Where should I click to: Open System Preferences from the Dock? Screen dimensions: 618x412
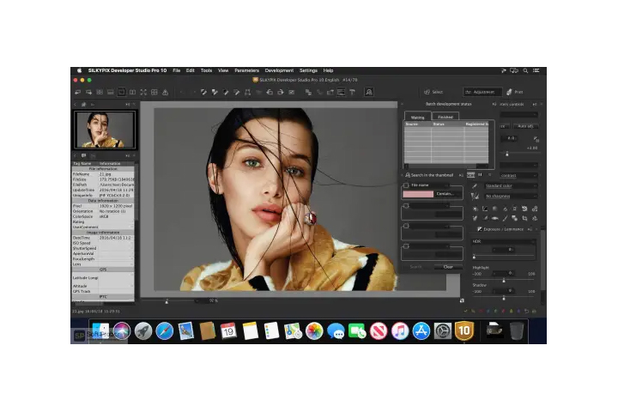(x=443, y=330)
